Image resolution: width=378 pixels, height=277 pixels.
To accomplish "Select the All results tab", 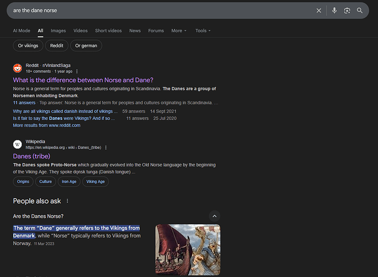I will click(40, 31).
